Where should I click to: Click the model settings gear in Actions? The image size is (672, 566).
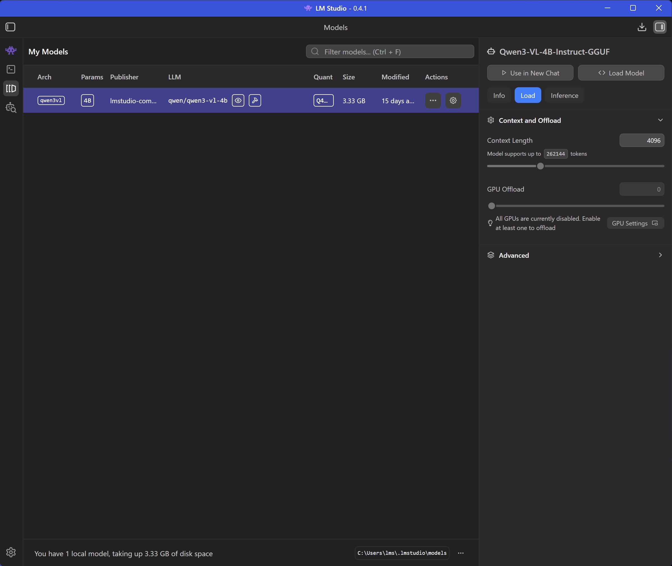[453, 100]
